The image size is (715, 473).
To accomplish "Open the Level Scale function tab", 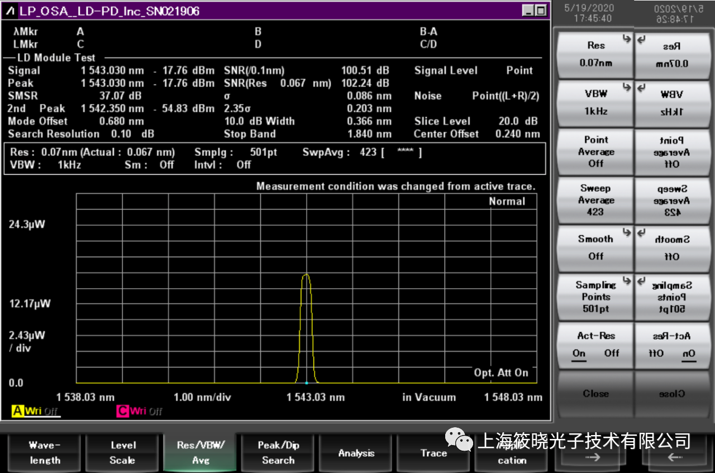I will (x=123, y=453).
